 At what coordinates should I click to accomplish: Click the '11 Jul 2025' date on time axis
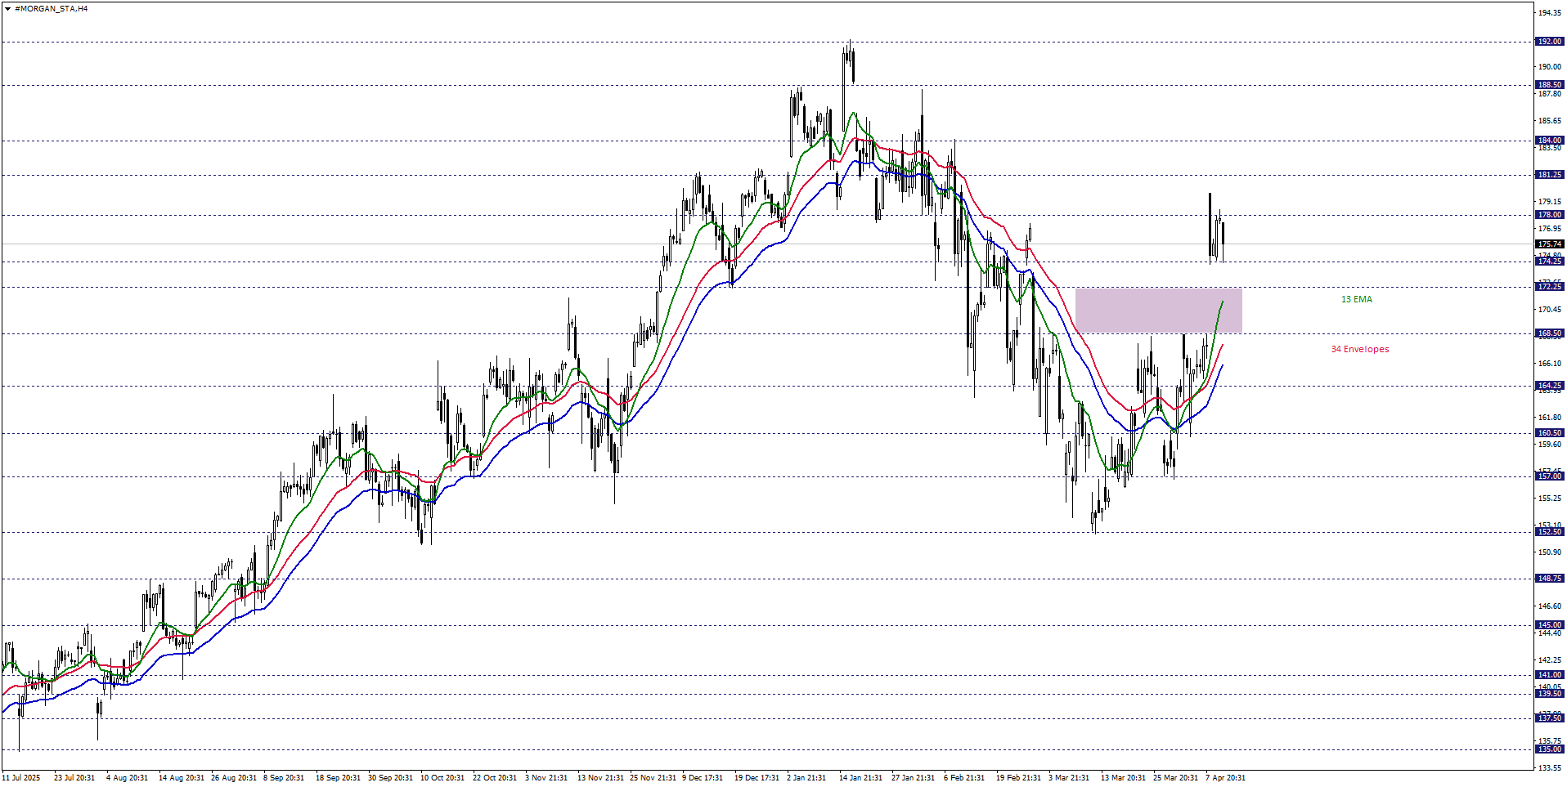(21, 778)
